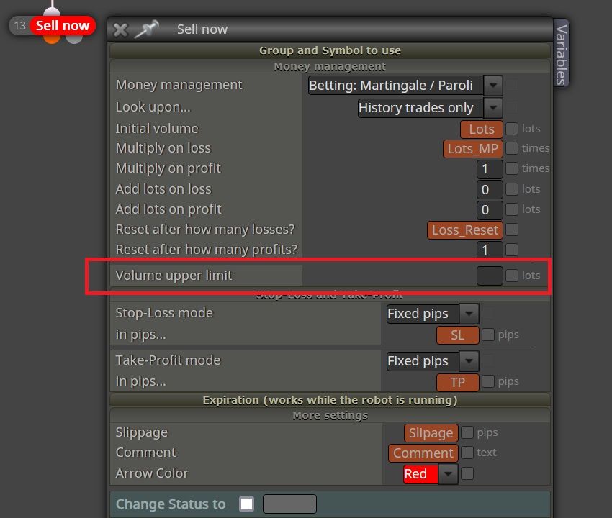Click the Money management row label
Screen dimensions: 612x518
click(x=179, y=85)
